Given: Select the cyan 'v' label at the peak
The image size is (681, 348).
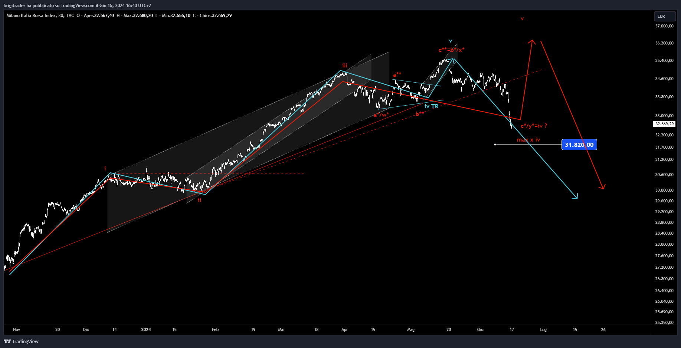Looking at the screenshot, I should coord(451,41).
